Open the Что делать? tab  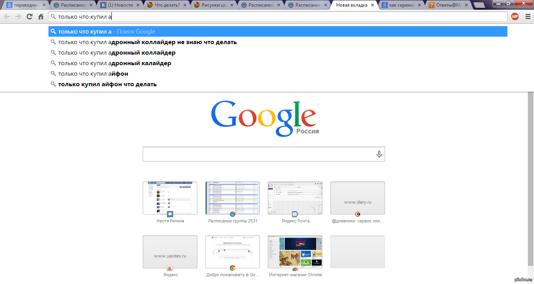pyautogui.click(x=166, y=5)
